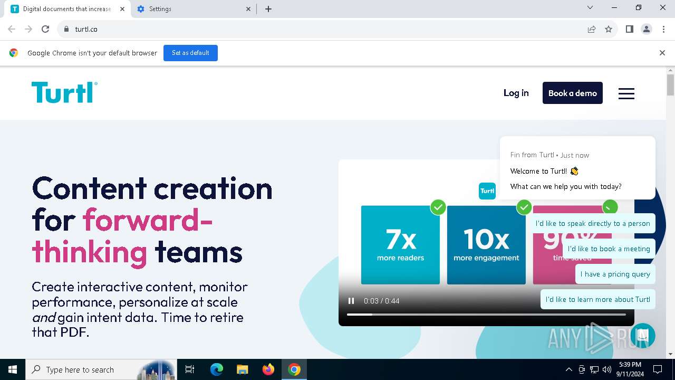
Task: Click the 10x more engagement tile in video
Action: [x=486, y=245]
